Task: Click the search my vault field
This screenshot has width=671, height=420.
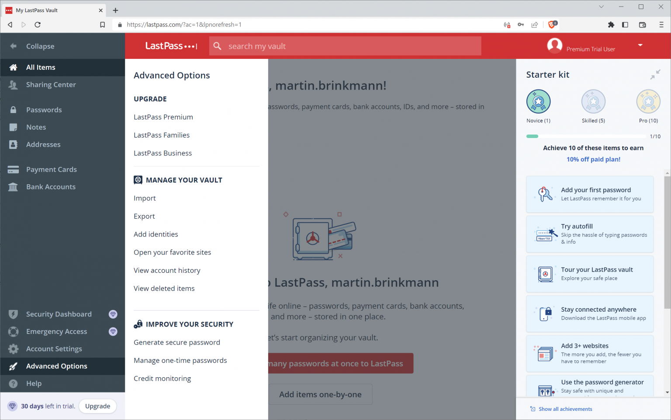Action: (x=345, y=46)
